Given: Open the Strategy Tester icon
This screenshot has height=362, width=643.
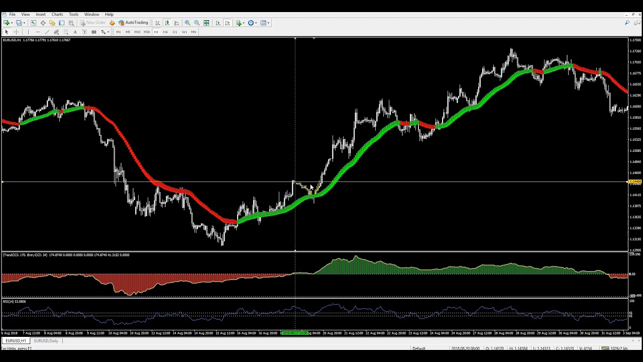Looking at the screenshot, I should (x=71, y=23).
